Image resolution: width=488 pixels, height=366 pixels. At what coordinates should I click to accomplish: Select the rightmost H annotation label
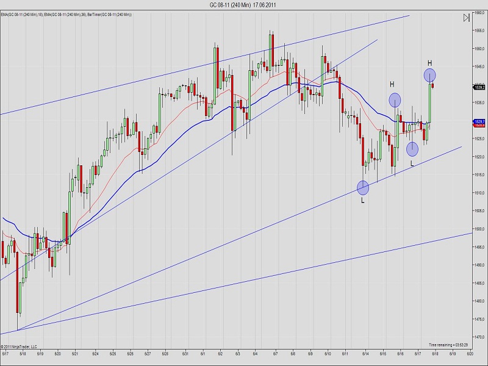pyautogui.click(x=430, y=63)
